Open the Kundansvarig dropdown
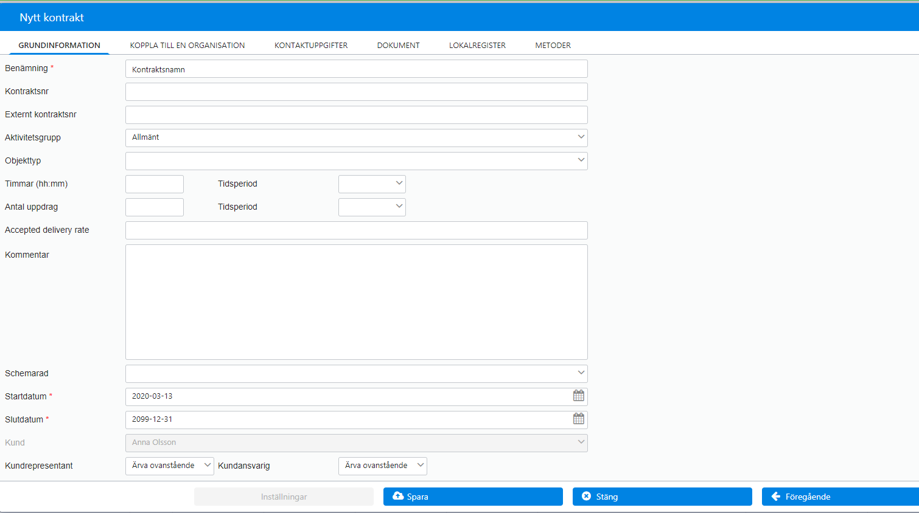919x513 pixels. pyautogui.click(x=383, y=466)
